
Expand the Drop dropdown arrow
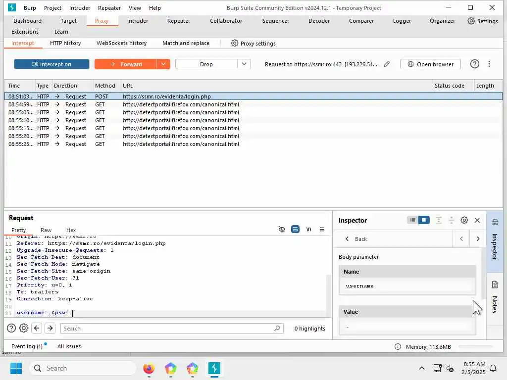(244, 64)
